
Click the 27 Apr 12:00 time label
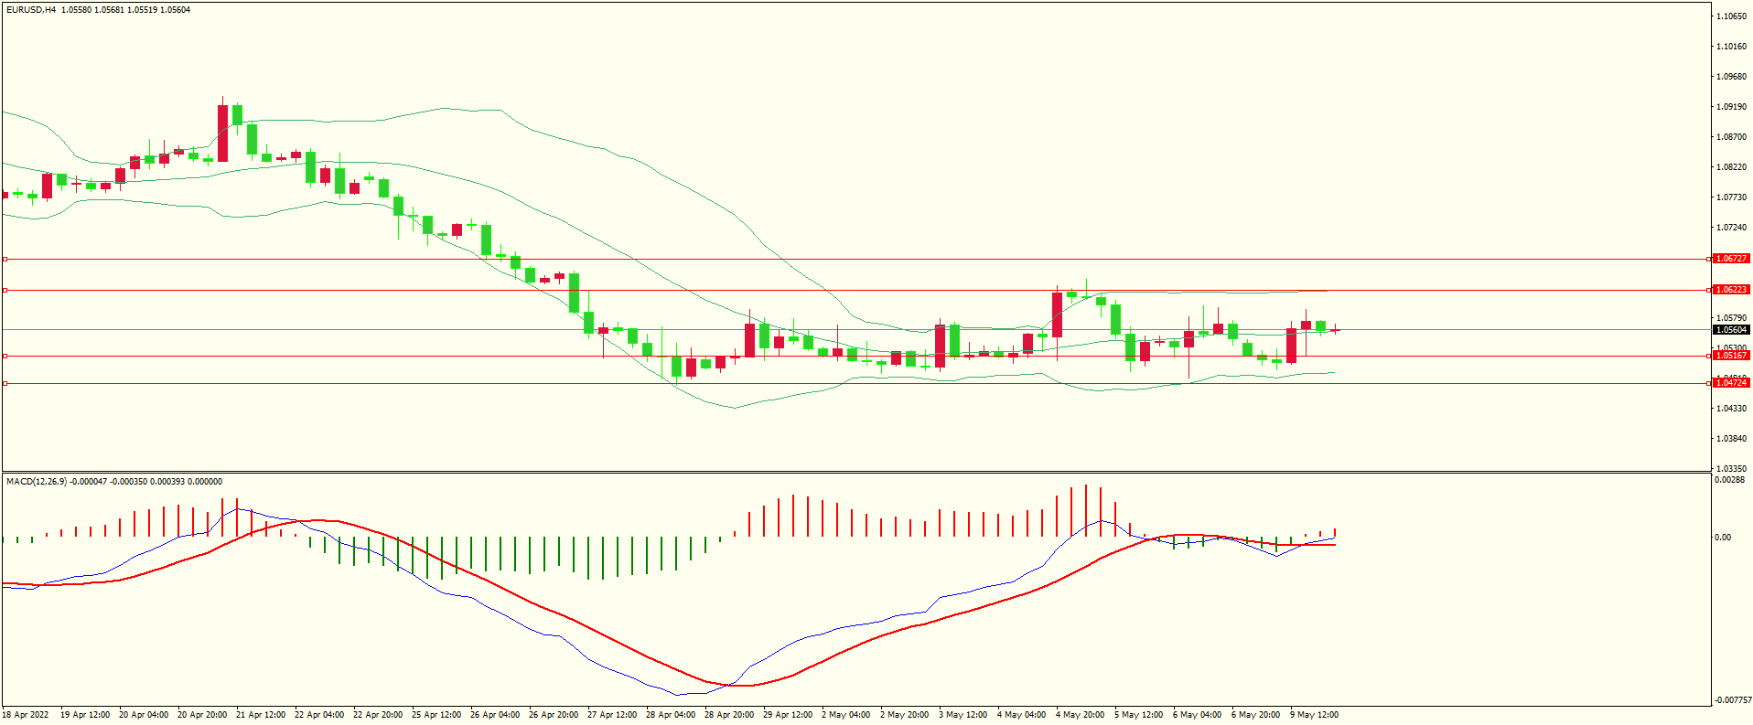612,715
